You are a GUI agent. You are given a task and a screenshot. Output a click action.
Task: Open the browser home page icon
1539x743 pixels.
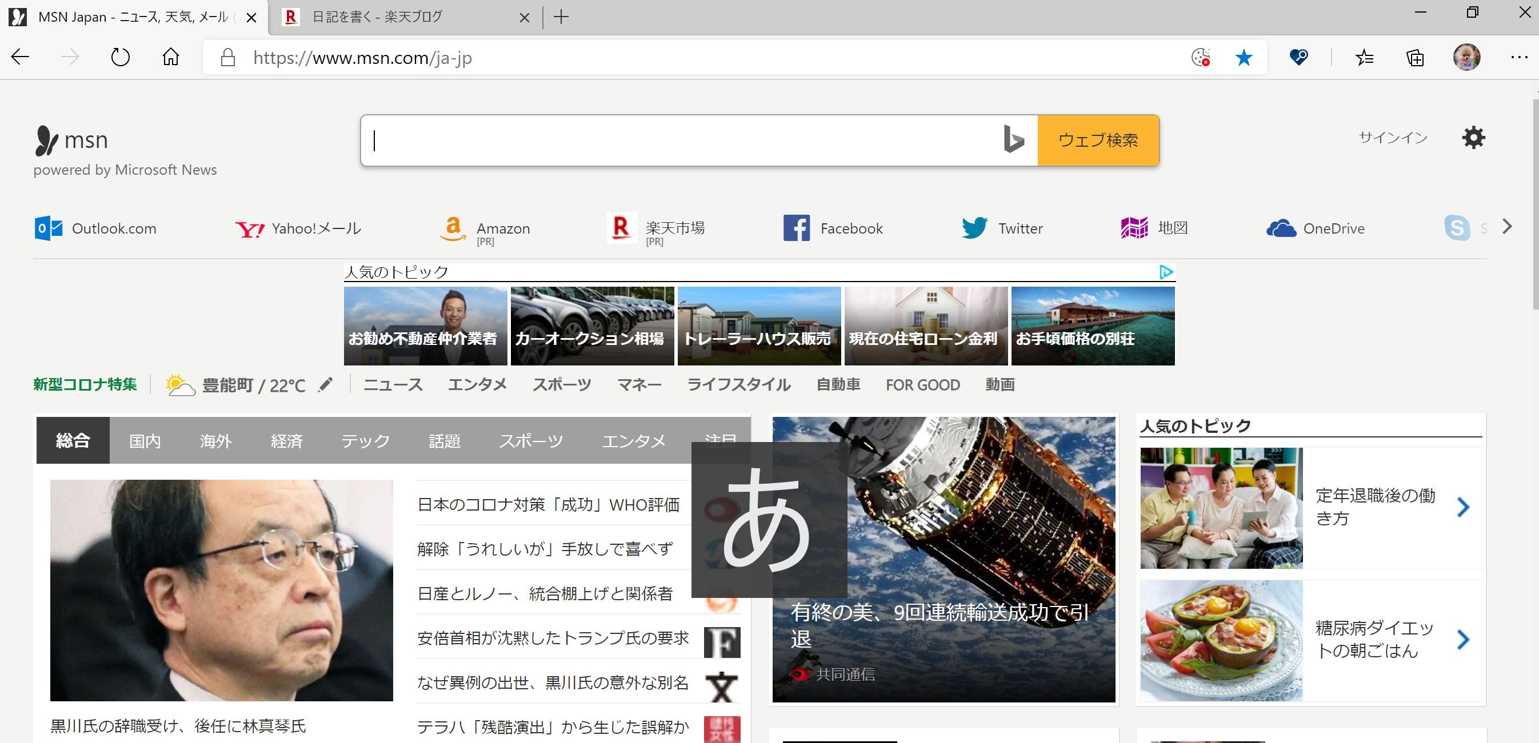coord(171,57)
